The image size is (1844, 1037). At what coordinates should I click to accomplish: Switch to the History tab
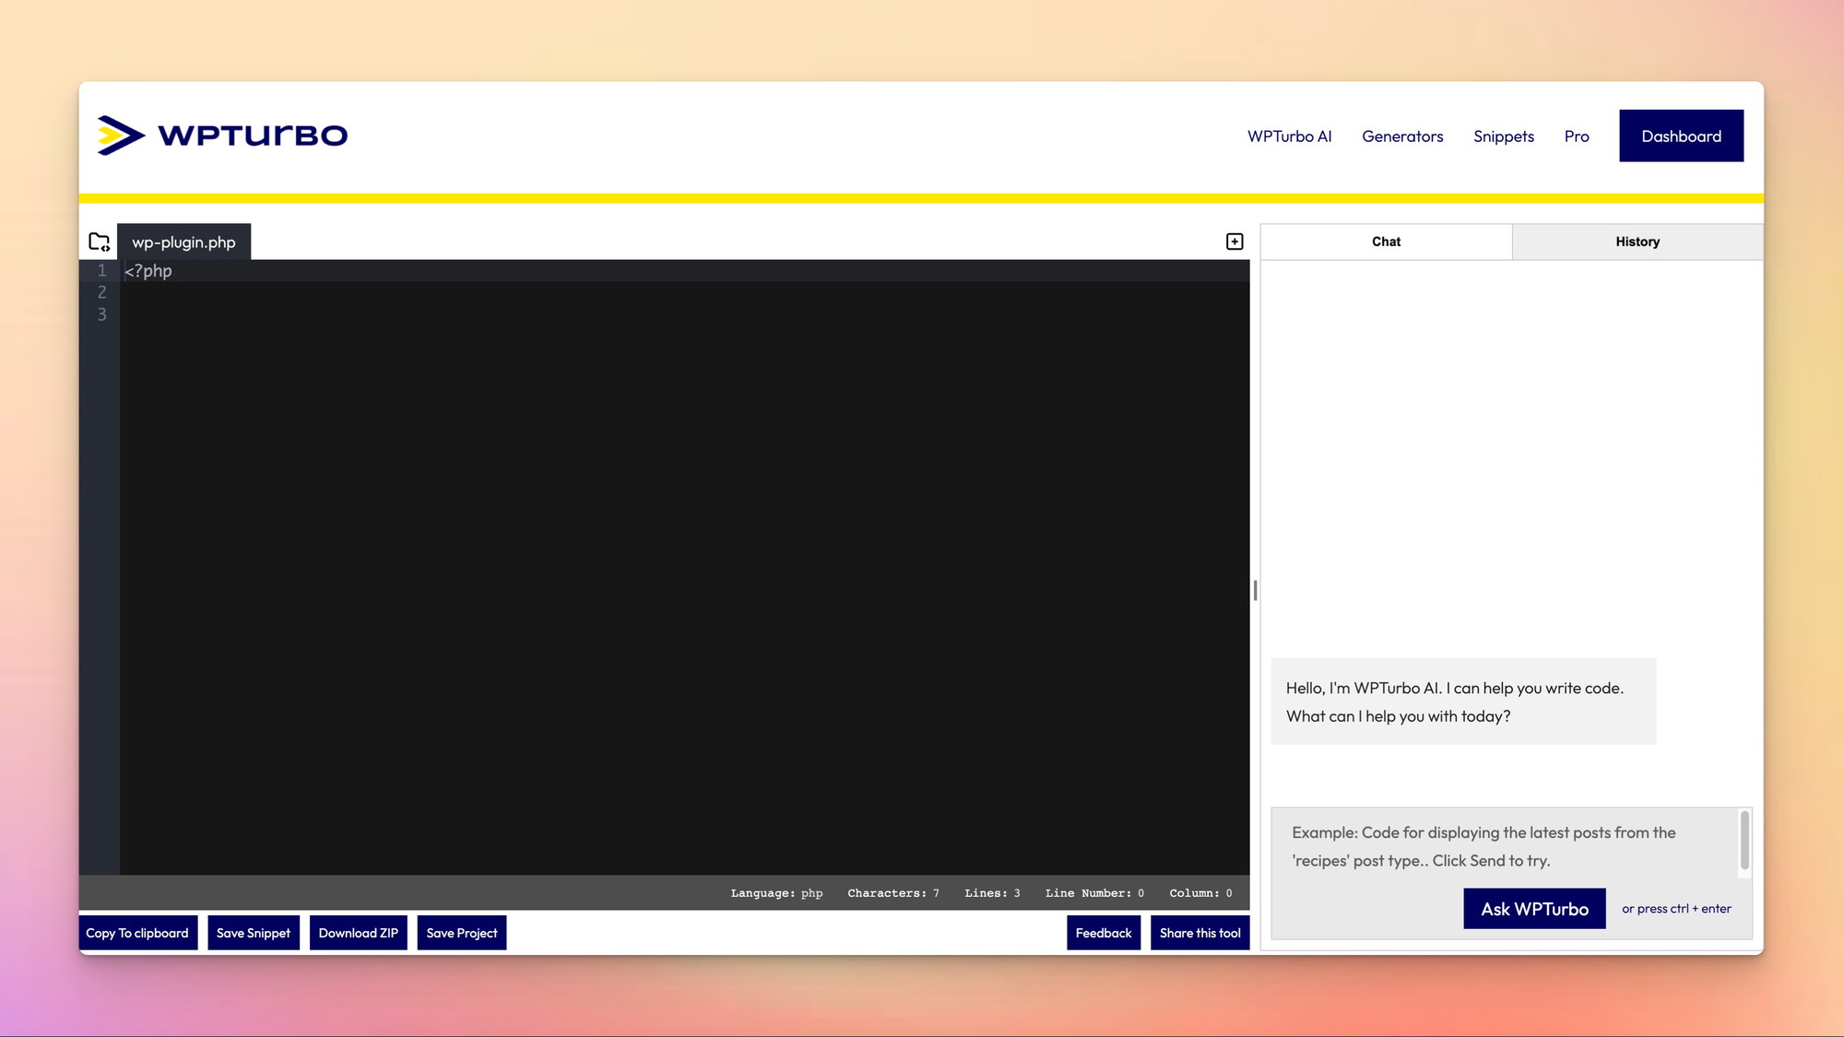tap(1637, 241)
